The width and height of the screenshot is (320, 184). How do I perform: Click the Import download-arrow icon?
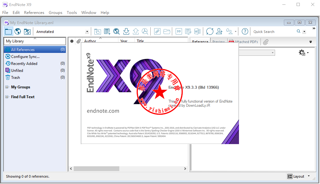[126, 31]
